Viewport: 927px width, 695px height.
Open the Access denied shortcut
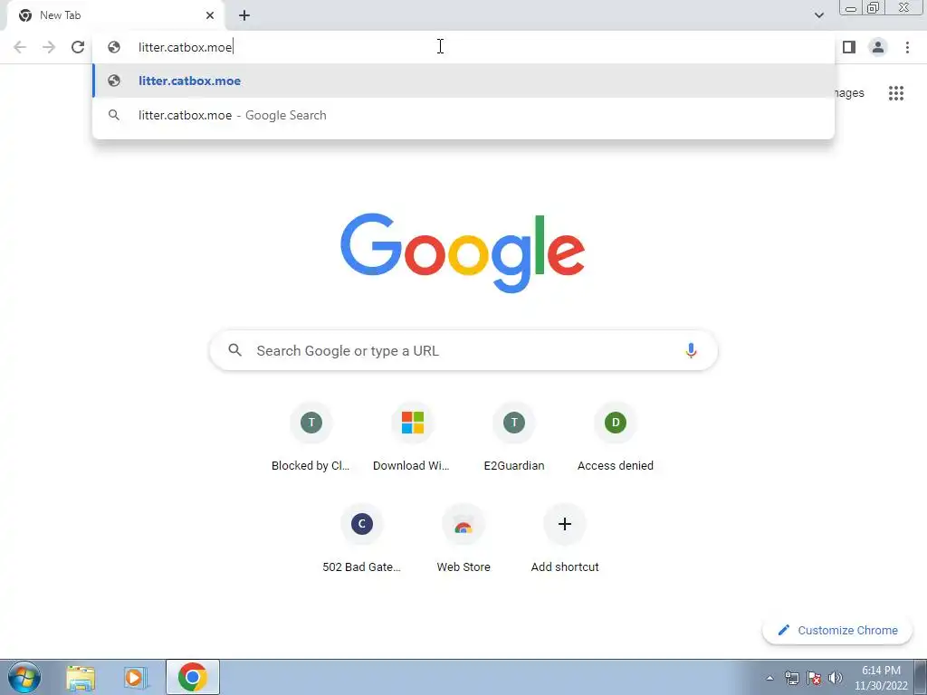coord(615,438)
